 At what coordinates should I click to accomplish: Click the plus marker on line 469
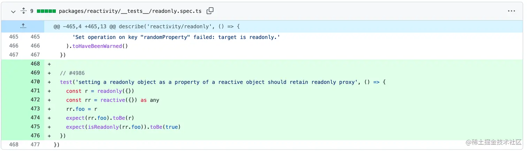[49, 73]
